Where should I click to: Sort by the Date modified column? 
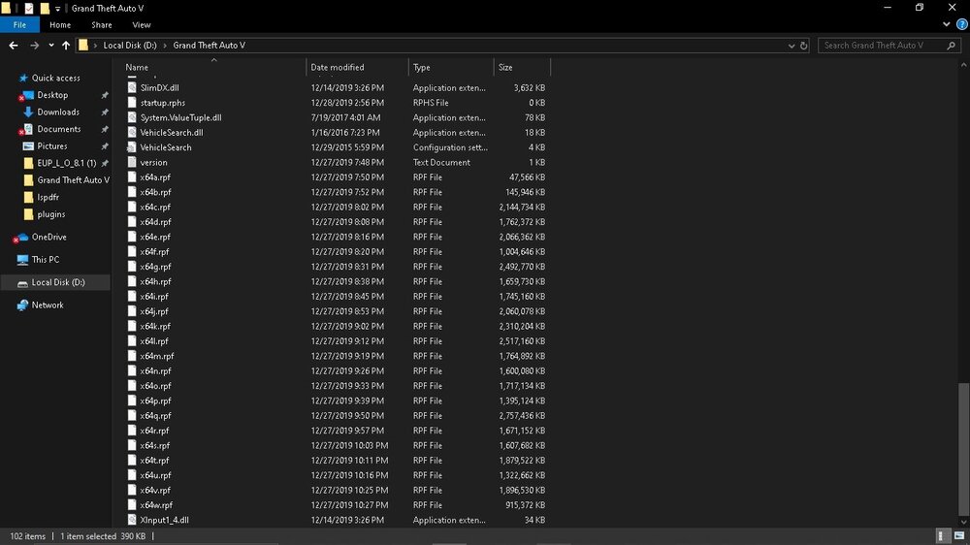click(x=338, y=68)
